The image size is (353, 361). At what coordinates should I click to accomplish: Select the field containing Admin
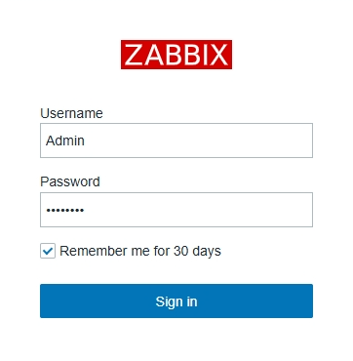click(x=176, y=140)
